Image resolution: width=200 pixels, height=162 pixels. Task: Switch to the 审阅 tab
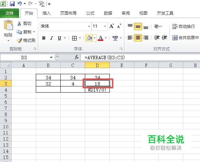click(x=126, y=13)
